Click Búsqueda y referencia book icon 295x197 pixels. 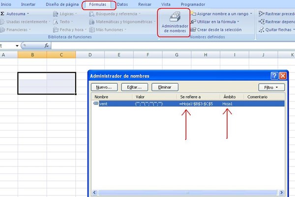[92, 14]
